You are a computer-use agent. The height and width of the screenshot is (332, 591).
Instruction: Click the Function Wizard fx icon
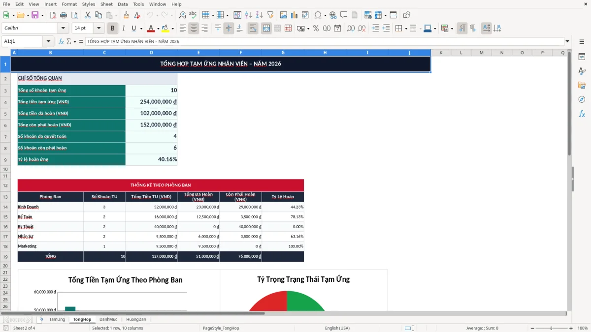tap(61, 41)
